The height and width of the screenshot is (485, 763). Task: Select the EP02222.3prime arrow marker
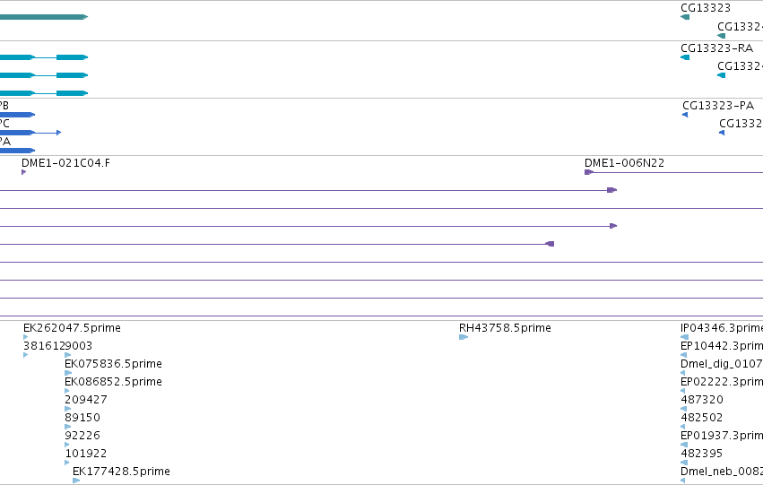(x=682, y=391)
